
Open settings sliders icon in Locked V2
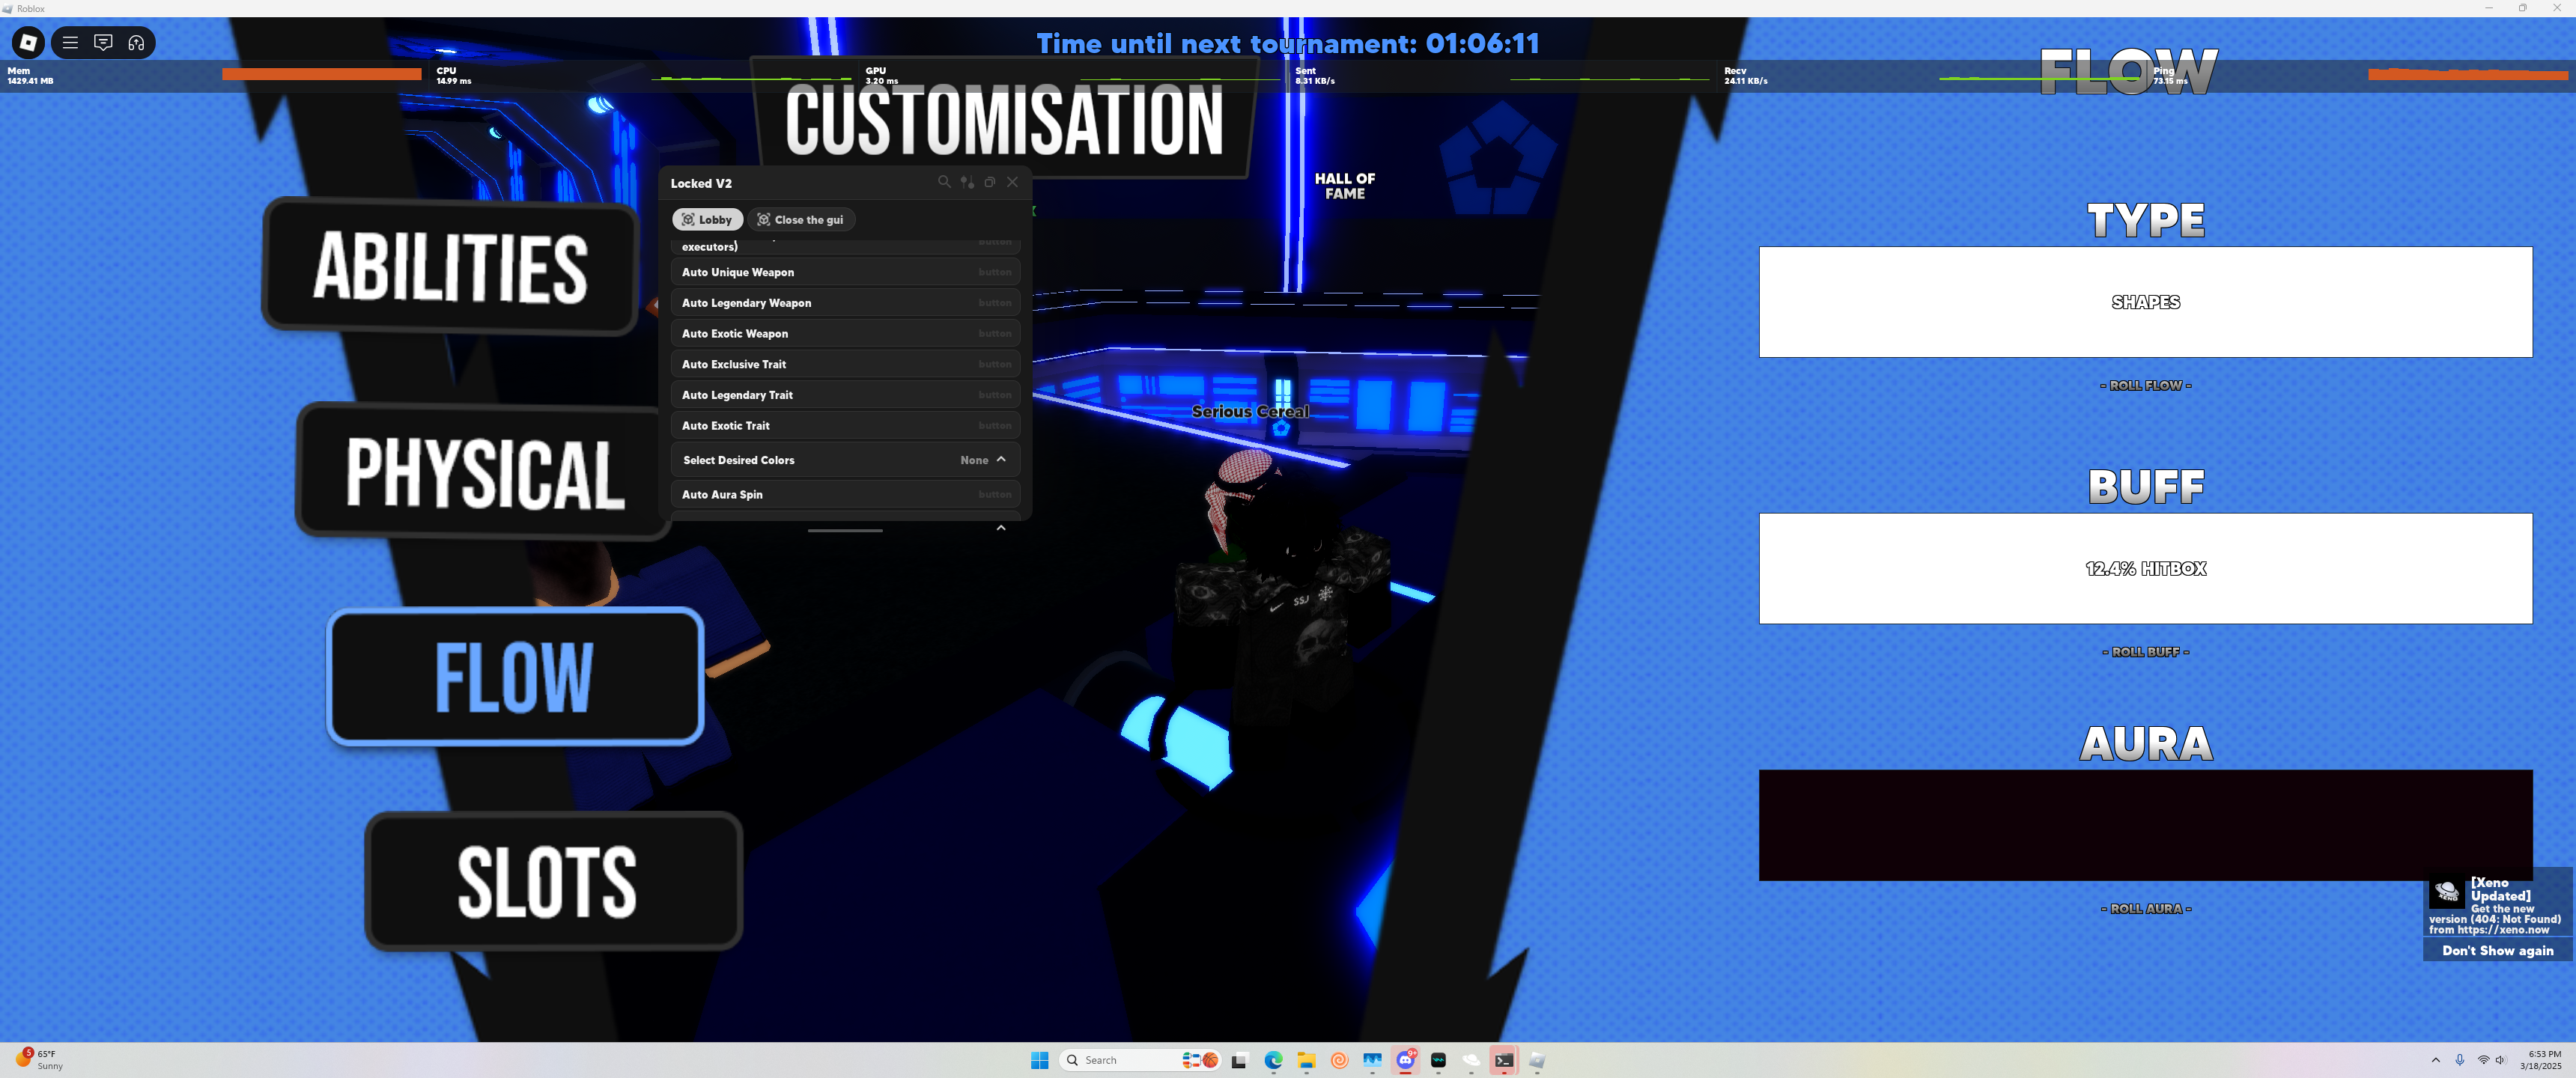click(967, 182)
